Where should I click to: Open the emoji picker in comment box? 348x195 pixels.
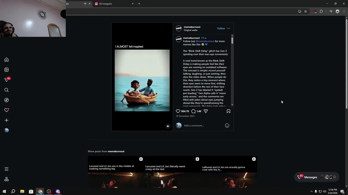[227, 125]
